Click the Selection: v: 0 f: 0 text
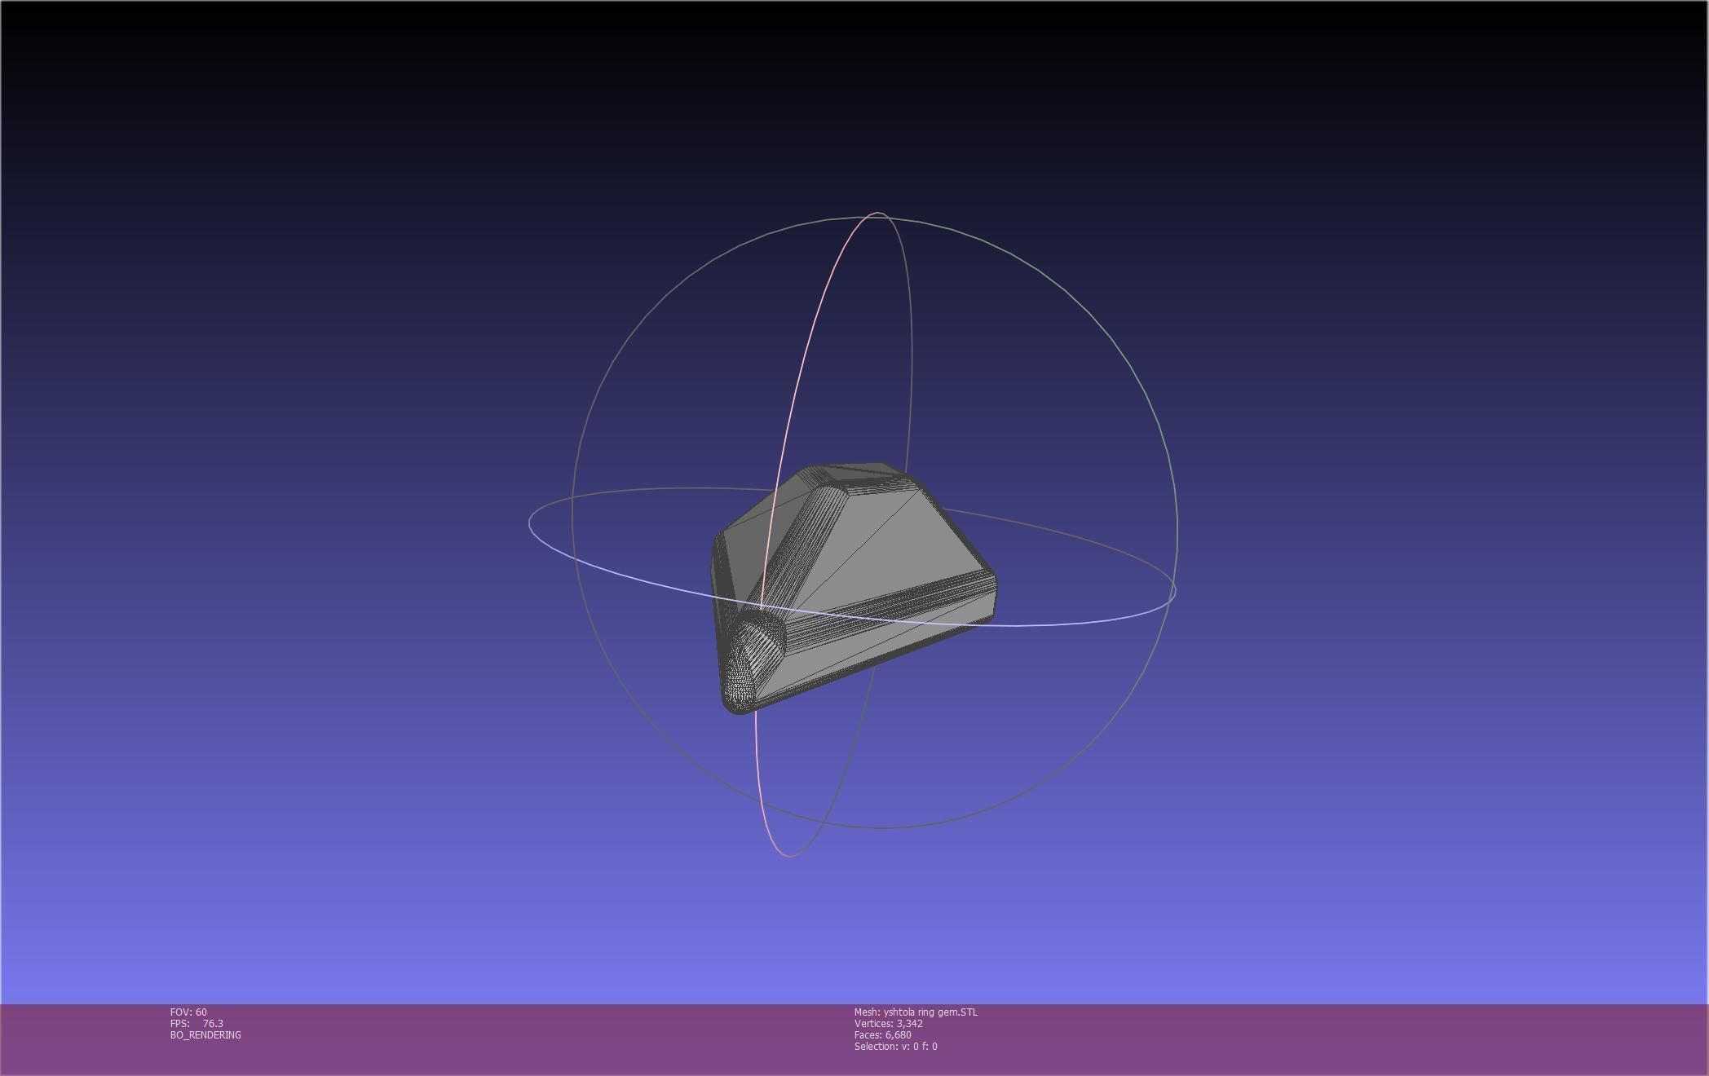The width and height of the screenshot is (1709, 1076). [896, 1046]
